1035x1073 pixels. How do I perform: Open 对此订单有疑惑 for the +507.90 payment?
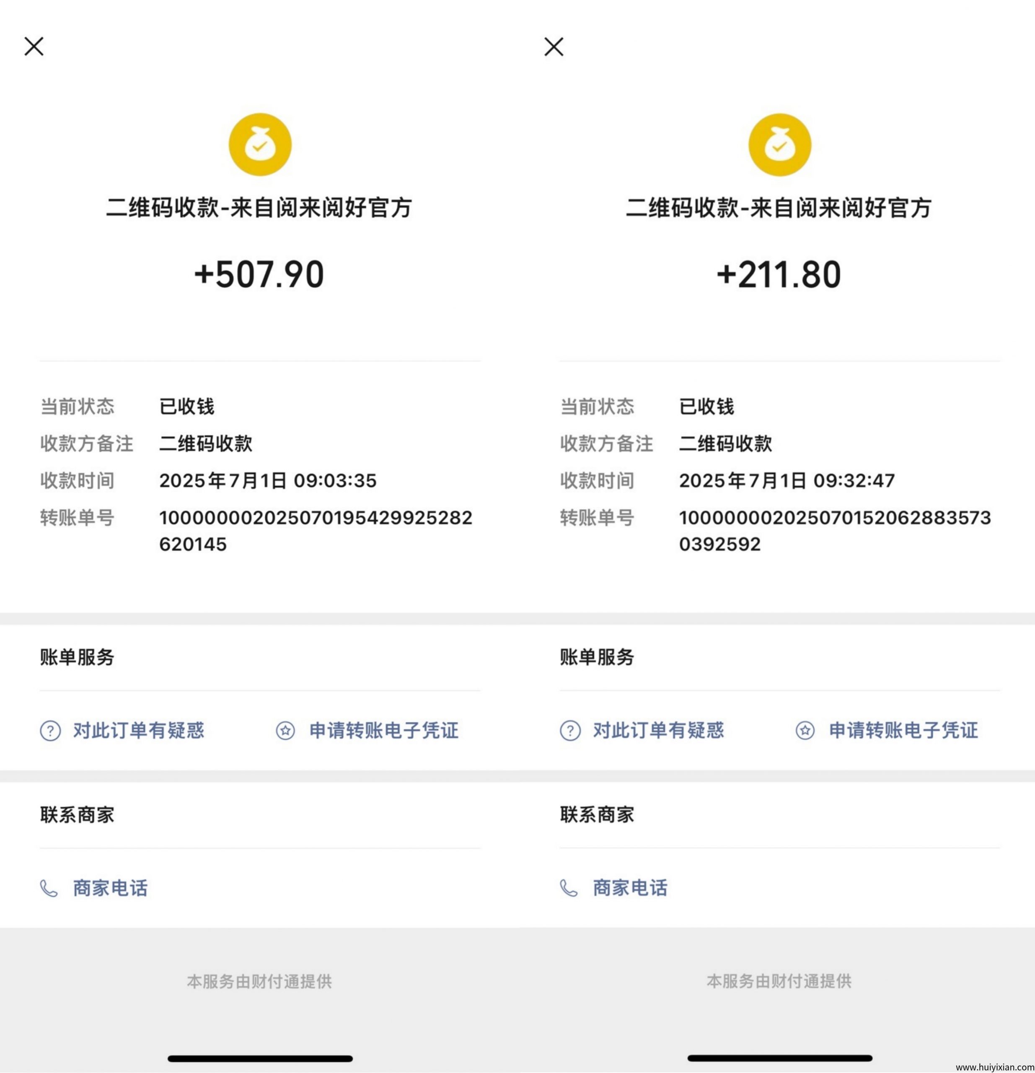(x=138, y=730)
